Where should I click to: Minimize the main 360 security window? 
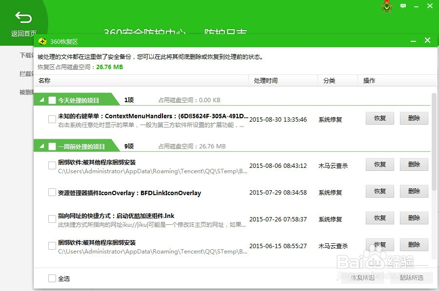tap(417, 6)
